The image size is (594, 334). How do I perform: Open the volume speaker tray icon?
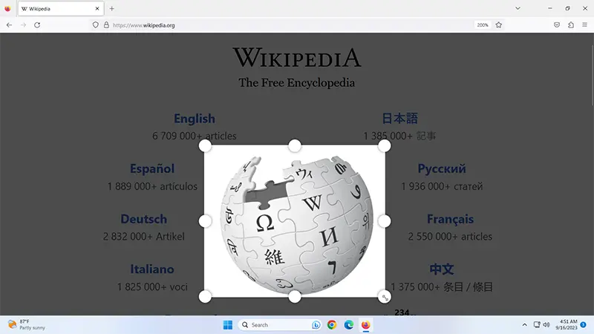click(x=546, y=324)
